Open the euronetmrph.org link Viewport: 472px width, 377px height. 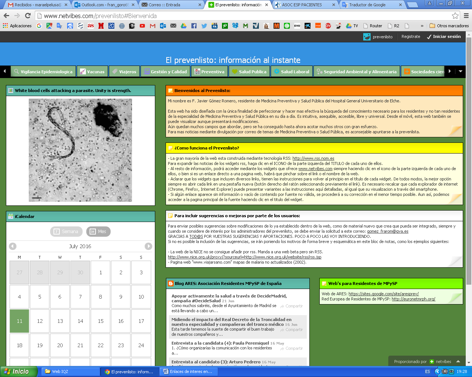coord(413,299)
